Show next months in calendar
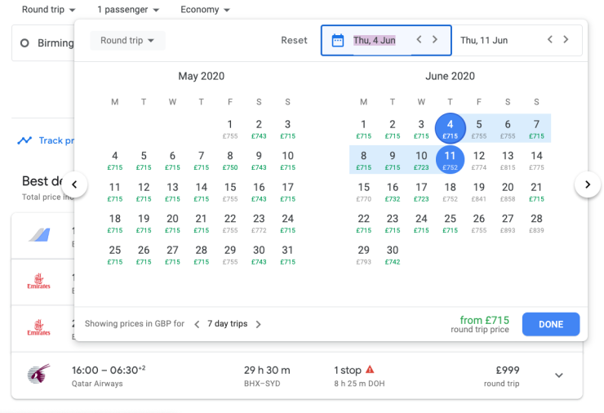 coord(587,184)
